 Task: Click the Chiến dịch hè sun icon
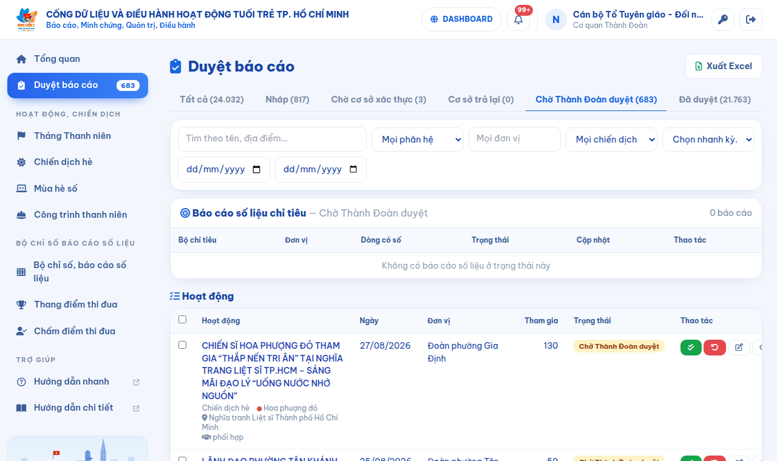(x=21, y=162)
